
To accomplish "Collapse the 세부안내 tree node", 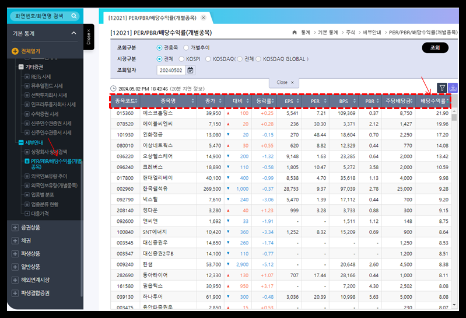I will [21, 142].
